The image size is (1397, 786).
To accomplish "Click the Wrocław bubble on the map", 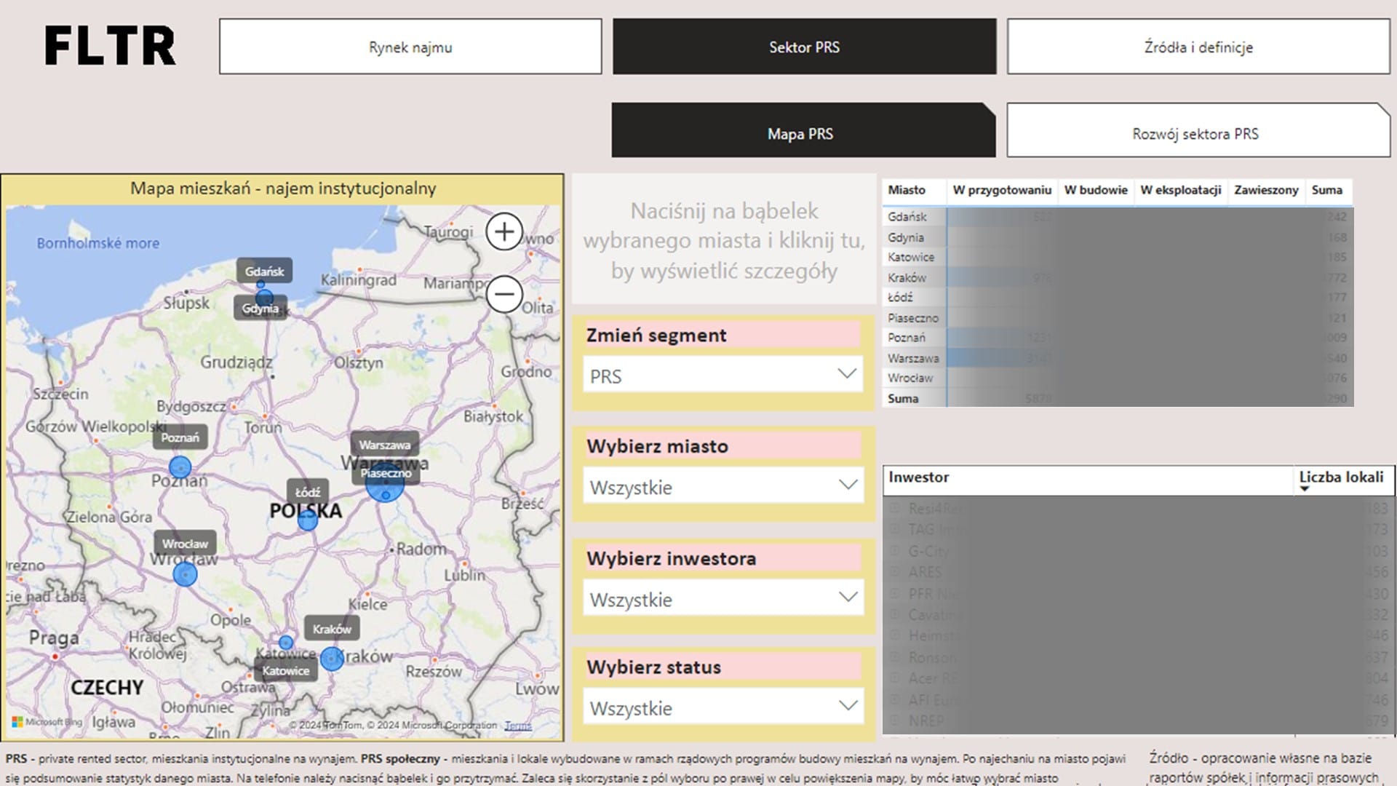I will [185, 574].
